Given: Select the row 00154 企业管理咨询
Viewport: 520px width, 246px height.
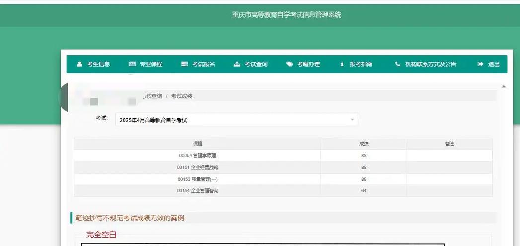Looking at the screenshot, I should coord(283,191).
